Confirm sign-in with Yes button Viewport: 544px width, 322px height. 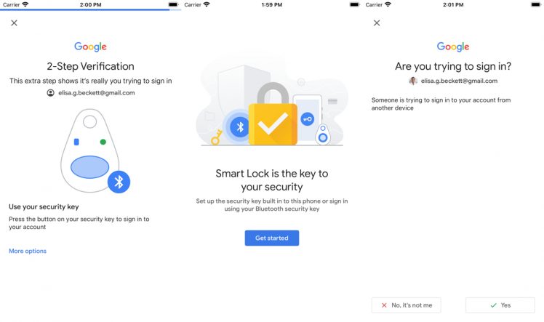click(500, 305)
